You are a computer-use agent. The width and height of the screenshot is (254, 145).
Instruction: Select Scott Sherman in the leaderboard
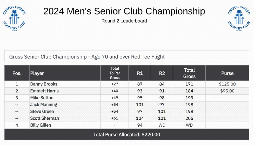click(x=44, y=118)
